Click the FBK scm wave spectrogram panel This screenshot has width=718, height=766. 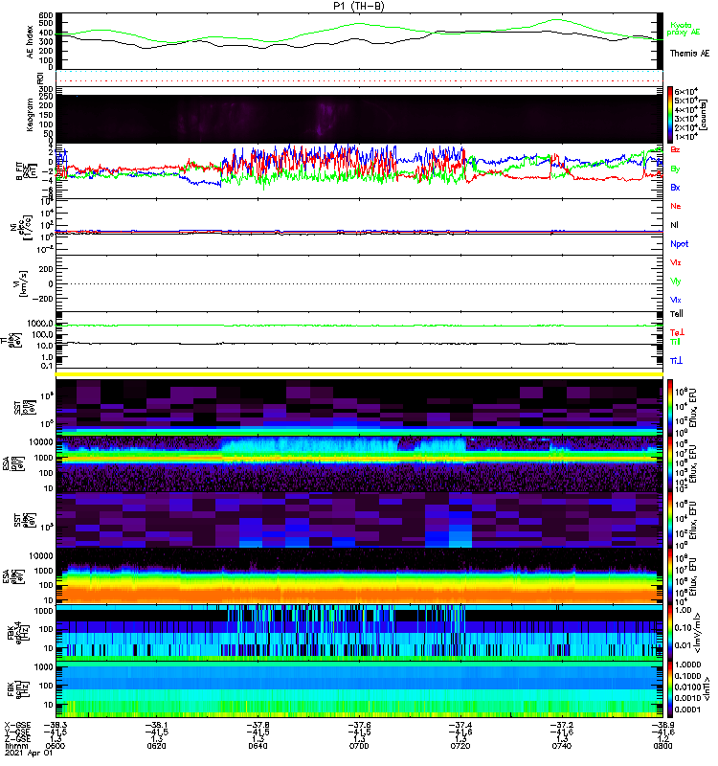[359, 689]
